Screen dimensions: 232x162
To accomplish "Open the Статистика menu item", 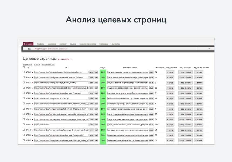I will (x=104, y=44).
